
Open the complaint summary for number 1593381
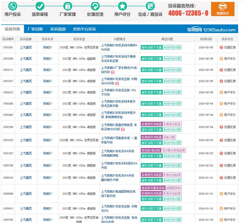[119, 47]
